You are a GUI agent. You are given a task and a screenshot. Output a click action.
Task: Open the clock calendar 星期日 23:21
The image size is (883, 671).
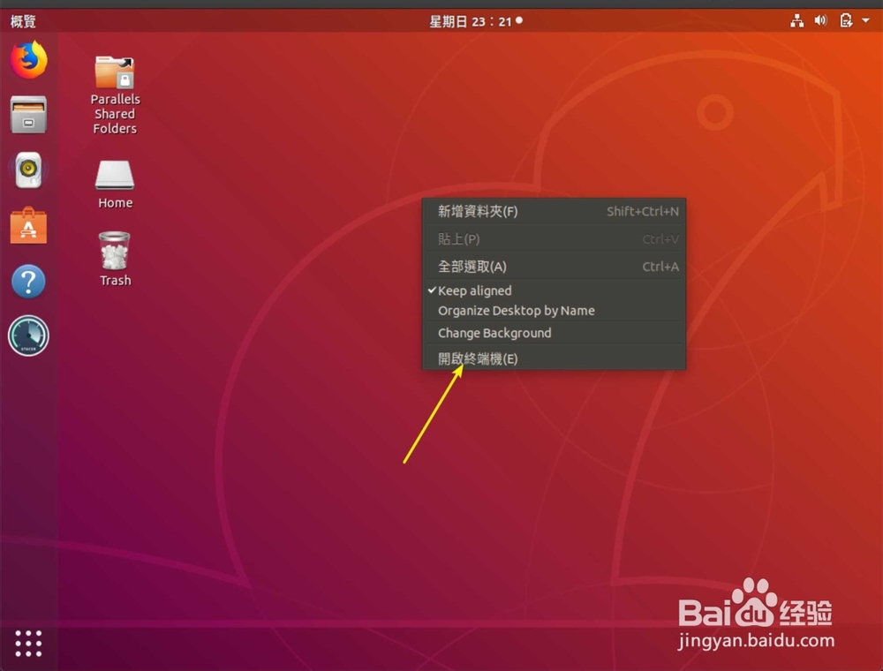click(475, 21)
